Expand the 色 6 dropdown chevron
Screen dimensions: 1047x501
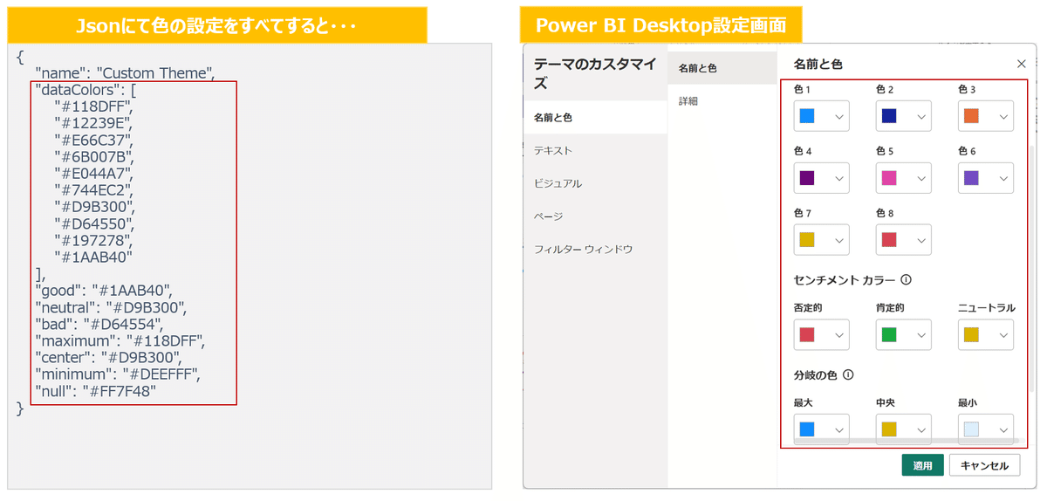tap(1003, 178)
